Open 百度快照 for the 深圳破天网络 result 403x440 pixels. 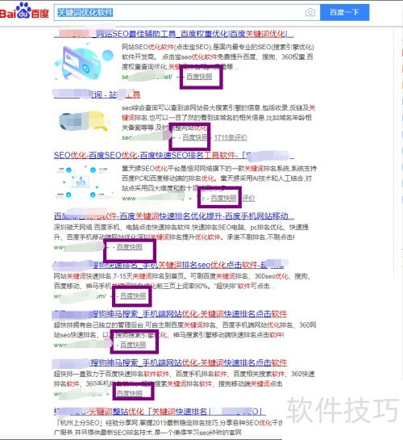click(130, 247)
